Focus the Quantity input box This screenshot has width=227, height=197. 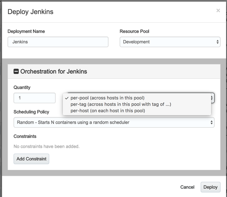point(35,98)
